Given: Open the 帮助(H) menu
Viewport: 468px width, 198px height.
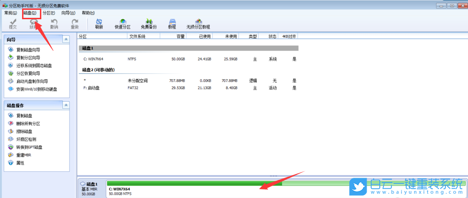Looking at the screenshot, I should click(x=88, y=13).
